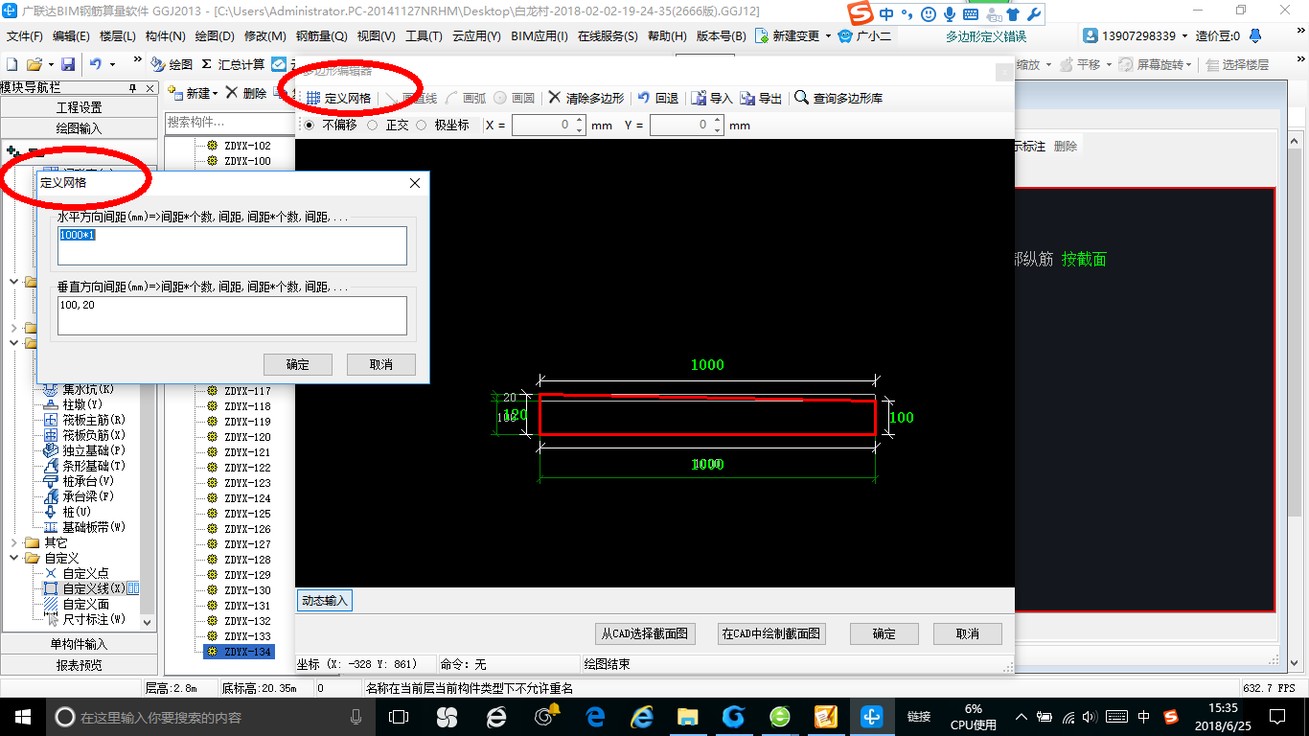
Task: Click the vertical spacing input field
Action: 232,315
